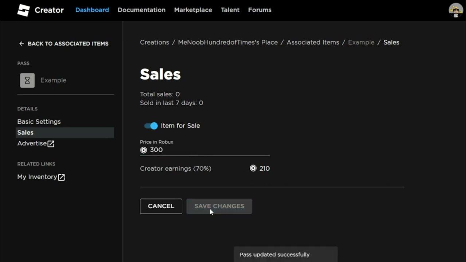Click the back arrow icon beside Back to Associated Items
The width and height of the screenshot is (466, 262).
click(21, 44)
